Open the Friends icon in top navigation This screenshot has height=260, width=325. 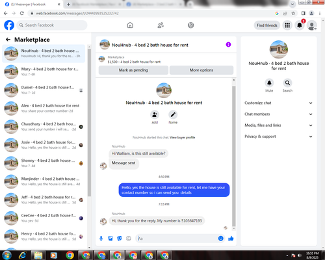click(161, 25)
